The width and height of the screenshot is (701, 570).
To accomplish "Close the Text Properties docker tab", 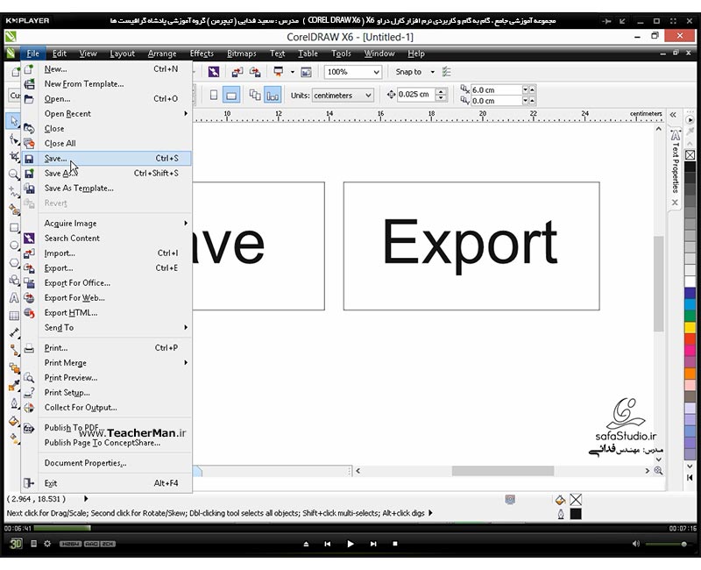I will pyautogui.click(x=675, y=203).
